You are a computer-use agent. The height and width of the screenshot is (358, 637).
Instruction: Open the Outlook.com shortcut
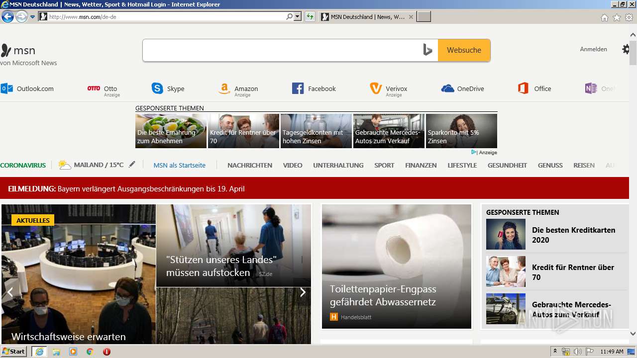click(27, 89)
